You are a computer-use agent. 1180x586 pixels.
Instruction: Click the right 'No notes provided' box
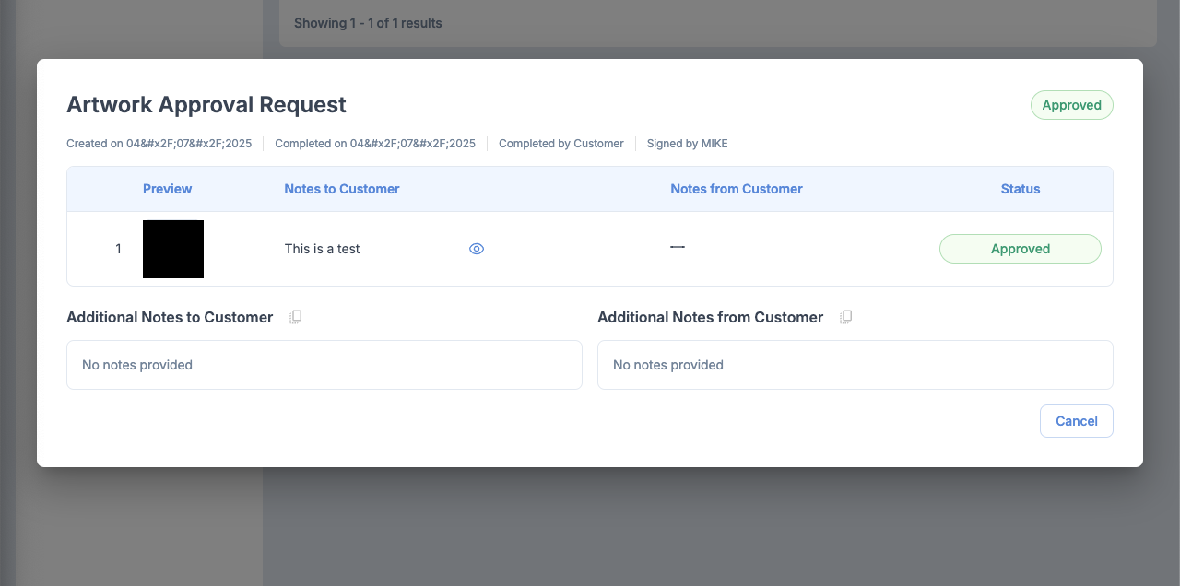855,365
